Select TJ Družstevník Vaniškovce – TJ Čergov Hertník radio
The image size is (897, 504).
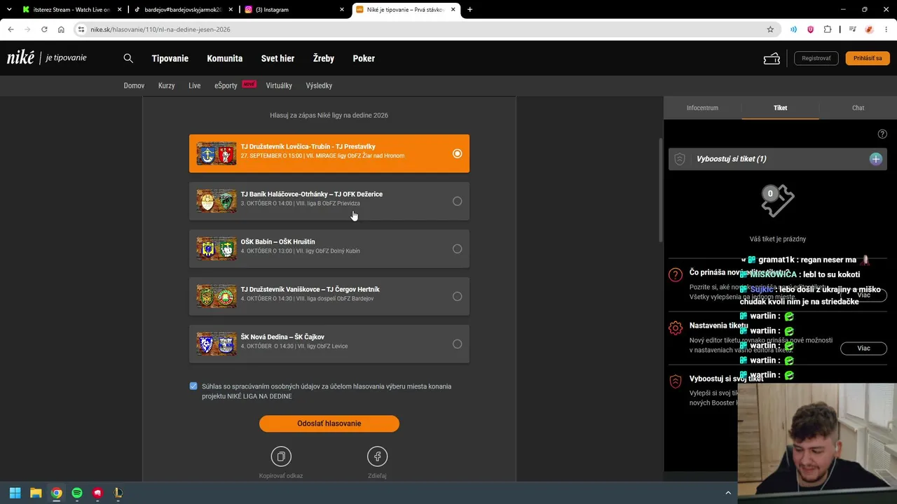[457, 296]
